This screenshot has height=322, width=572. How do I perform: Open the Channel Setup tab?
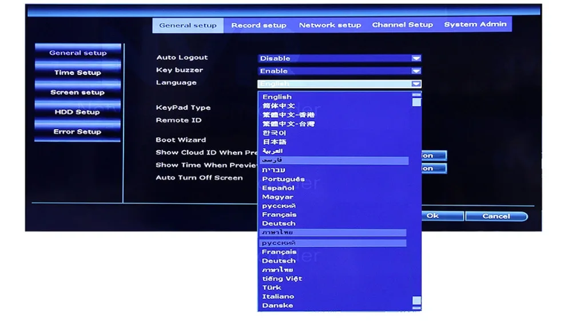pyautogui.click(x=402, y=25)
